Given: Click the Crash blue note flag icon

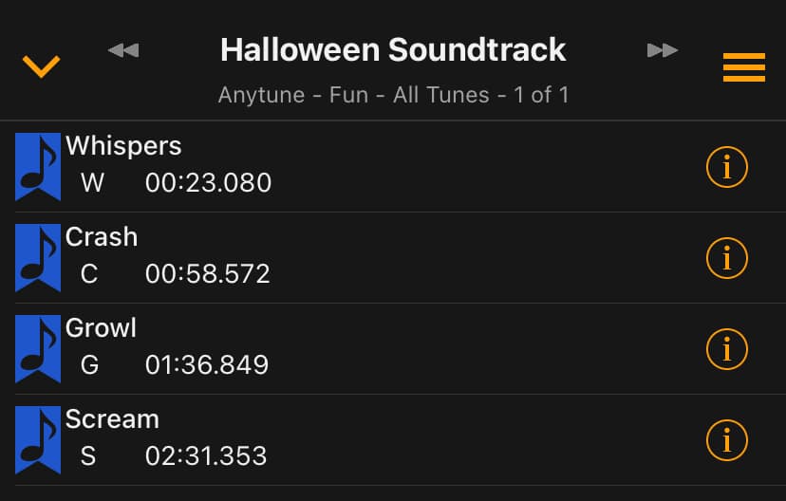Looking at the screenshot, I should (38, 258).
